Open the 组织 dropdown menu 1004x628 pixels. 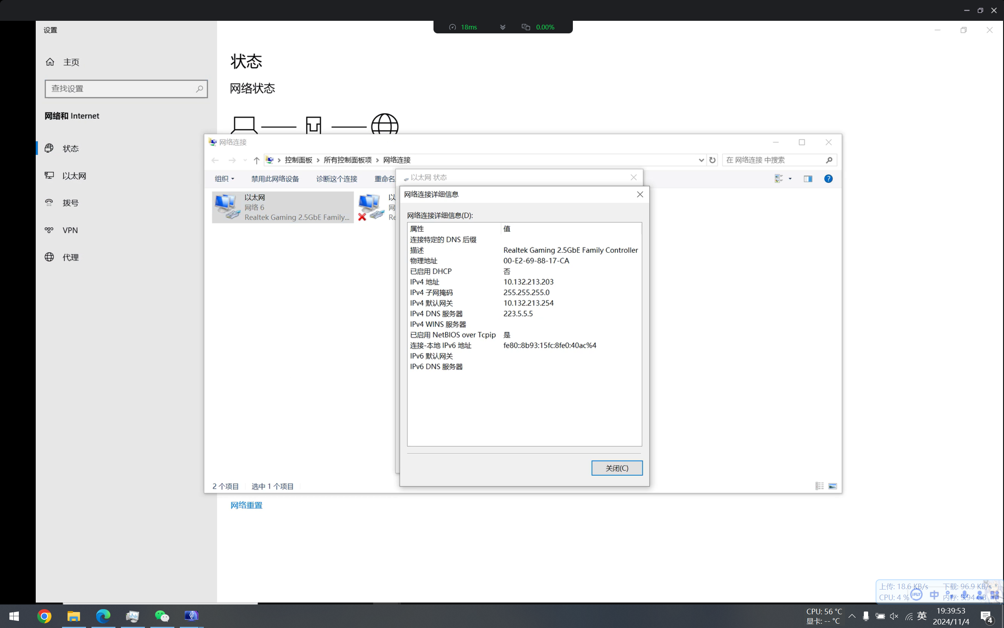[x=224, y=179]
